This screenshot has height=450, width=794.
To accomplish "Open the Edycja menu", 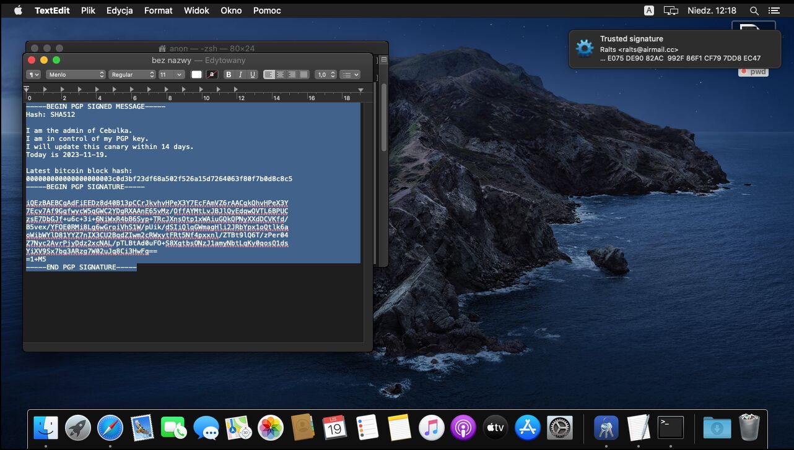I will click(x=120, y=11).
